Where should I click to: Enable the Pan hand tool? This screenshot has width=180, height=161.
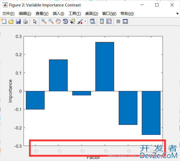pos(58,22)
